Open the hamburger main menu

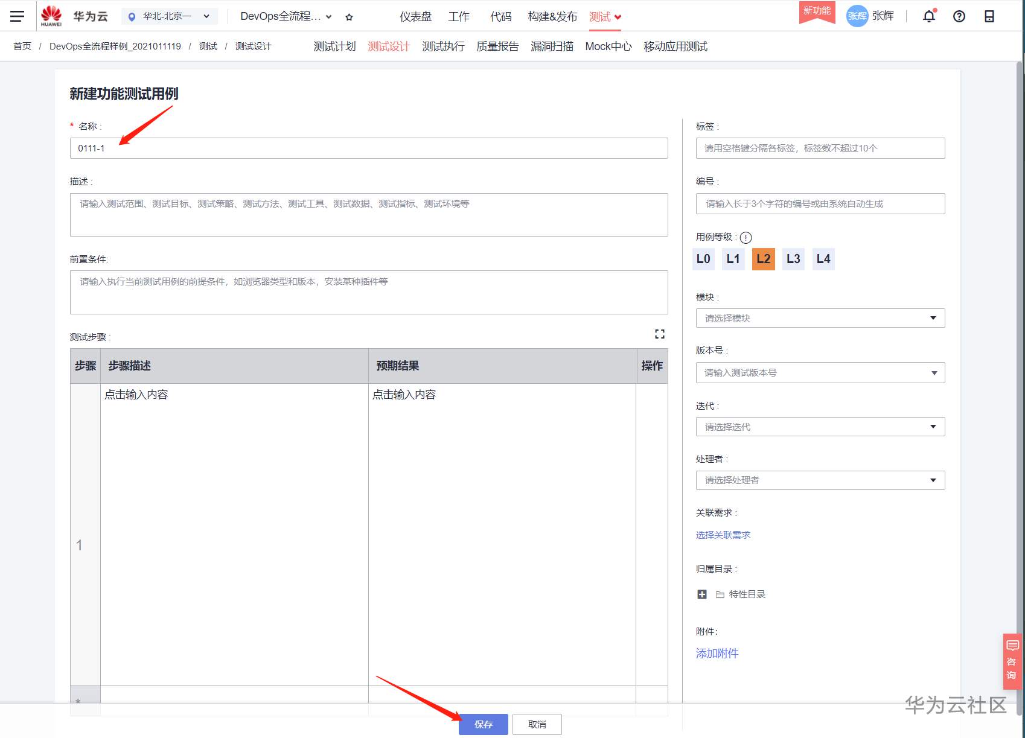pyautogui.click(x=18, y=16)
